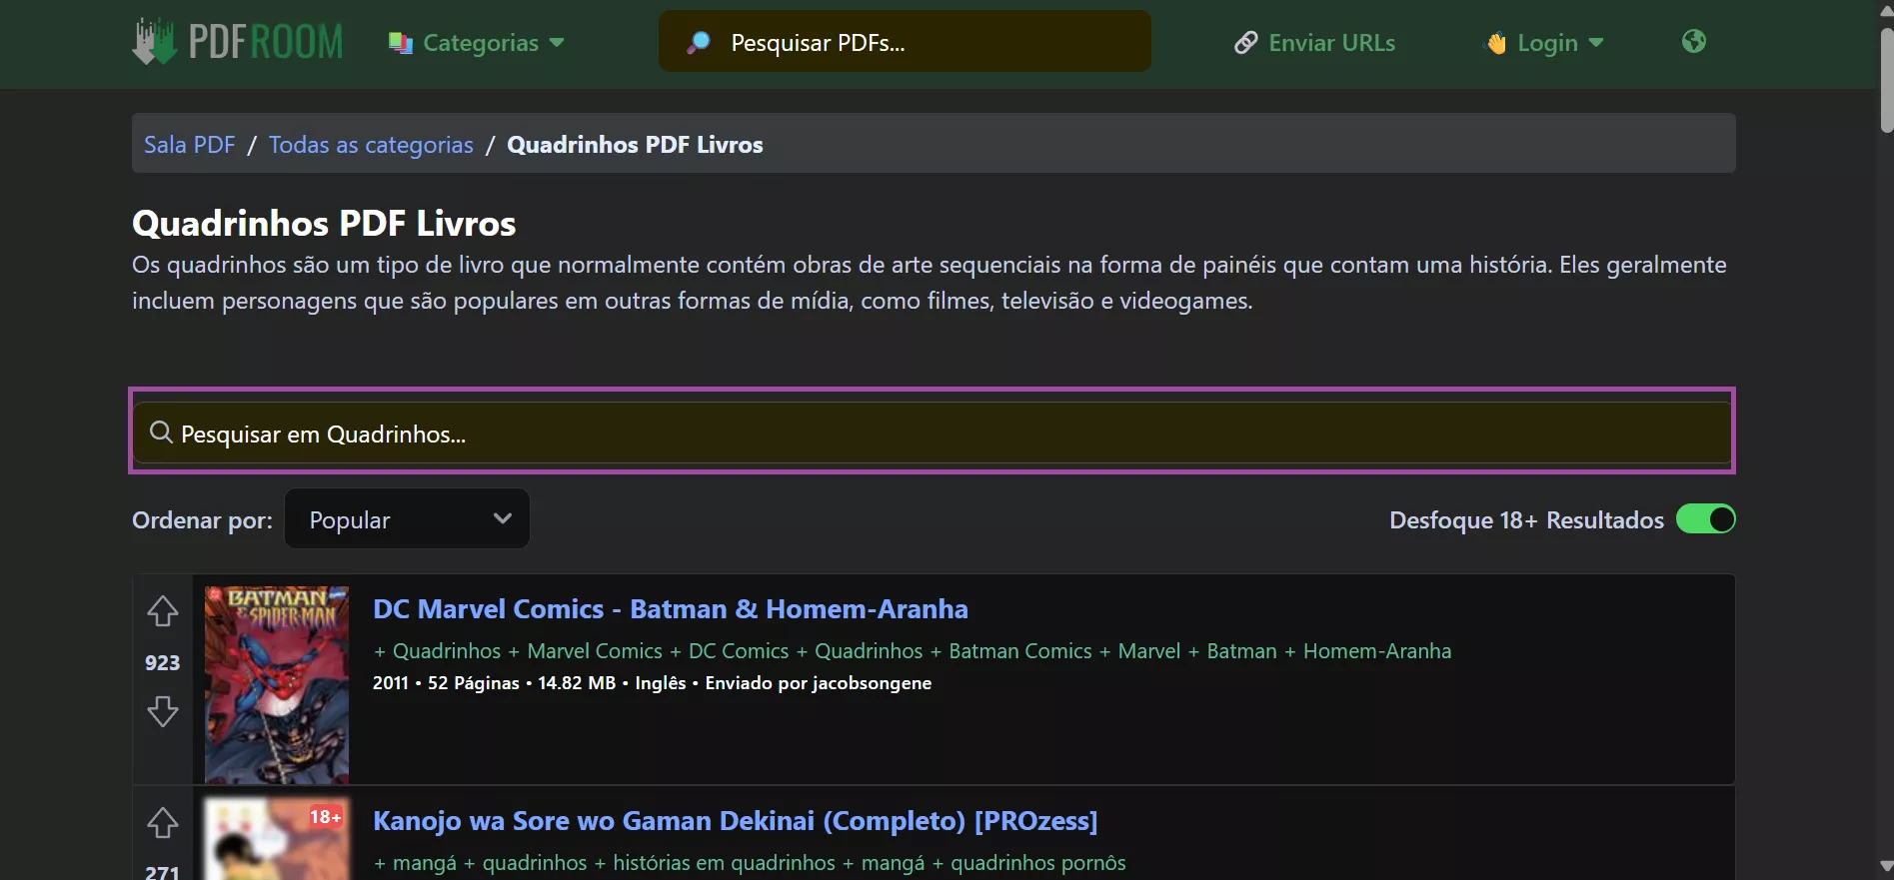Select the histórias em quadrinhos tag

click(724, 863)
